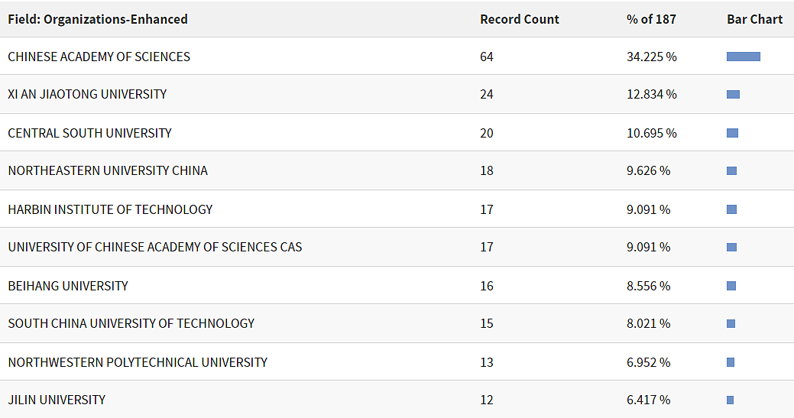Click the Chinese Academy of Sciences bar
Viewport: 794px width, 418px height.
coord(743,57)
